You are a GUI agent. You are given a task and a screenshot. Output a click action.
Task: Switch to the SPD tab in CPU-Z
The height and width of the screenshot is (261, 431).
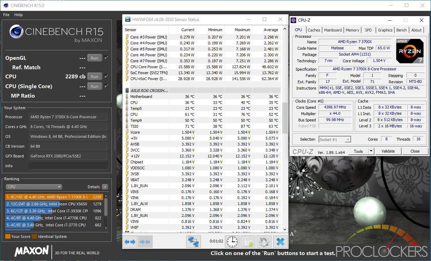pyautogui.click(x=368, y=30)
